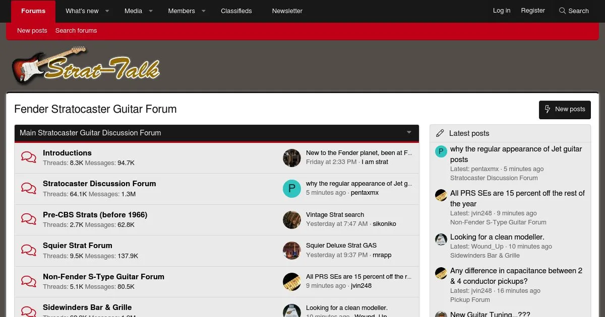Viewport: 605px width, 317px height.
Task: Open teal P avatar in Latest posts sidebar
Action: [441, 151]
